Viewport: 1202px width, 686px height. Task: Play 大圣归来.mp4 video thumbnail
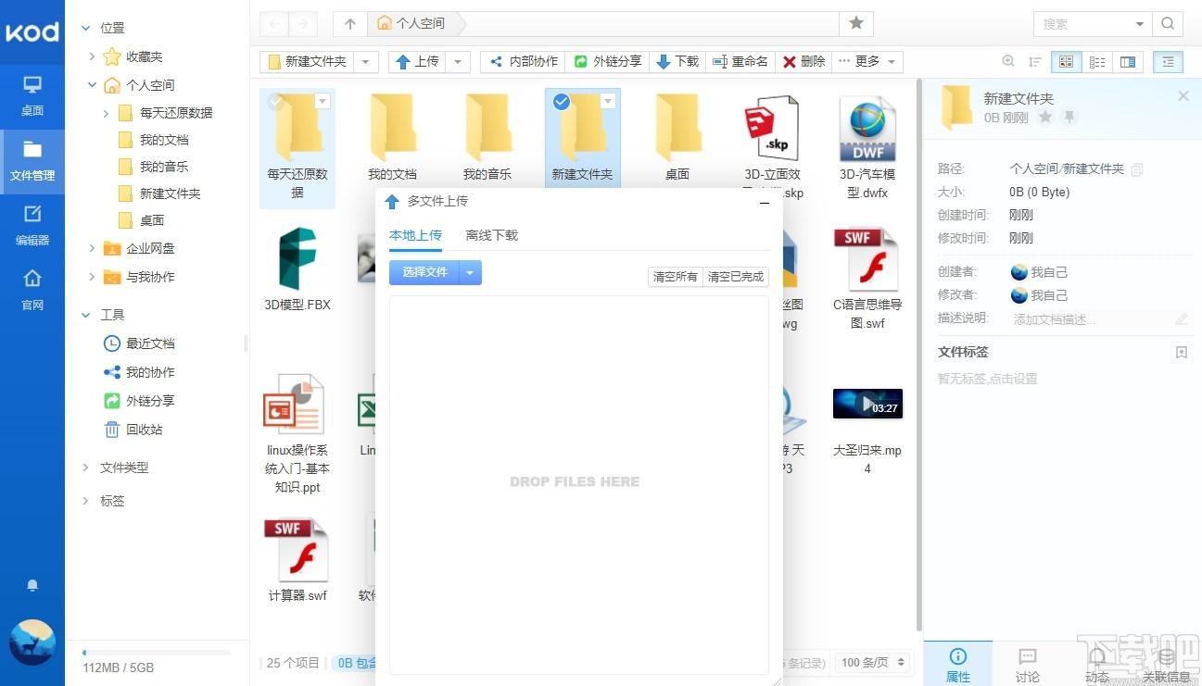(867, 404)
